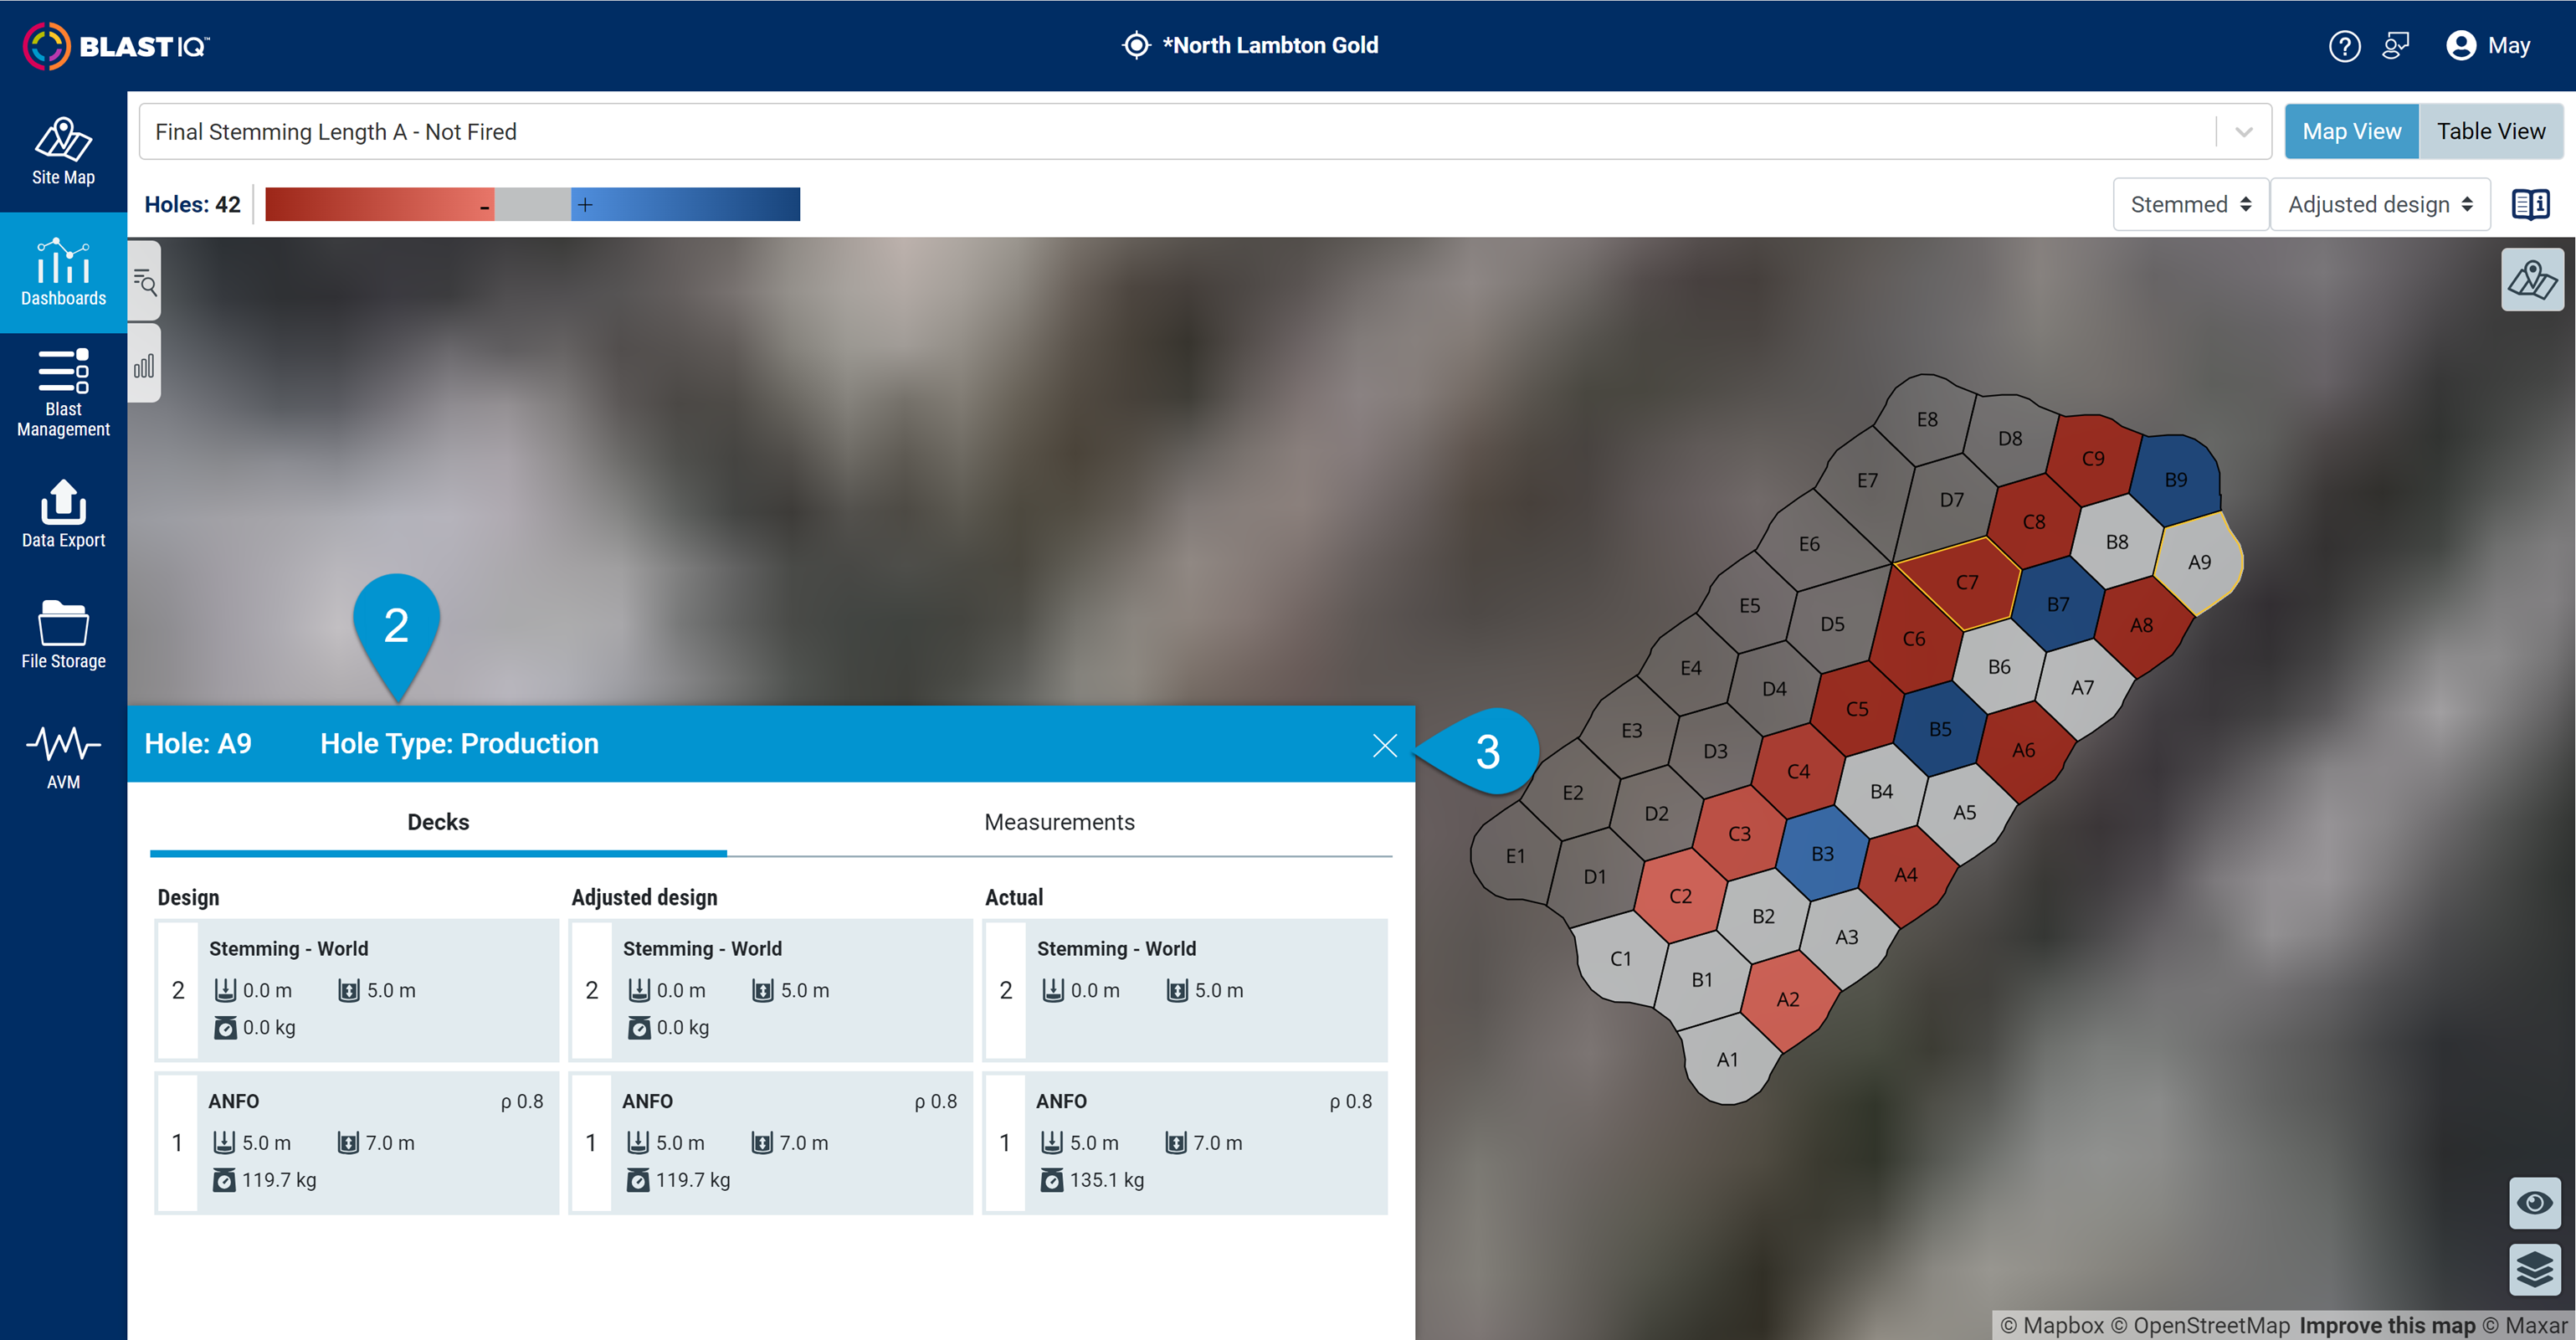Open the Data Export section

63,514
